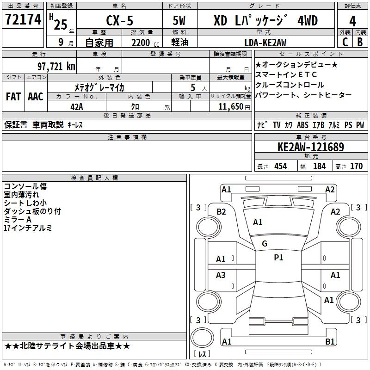Select the ★オークションデビュー★ sales point
The width and height of the screenshot is (370, 370).
pyautogui.click(x=296, y=64)
